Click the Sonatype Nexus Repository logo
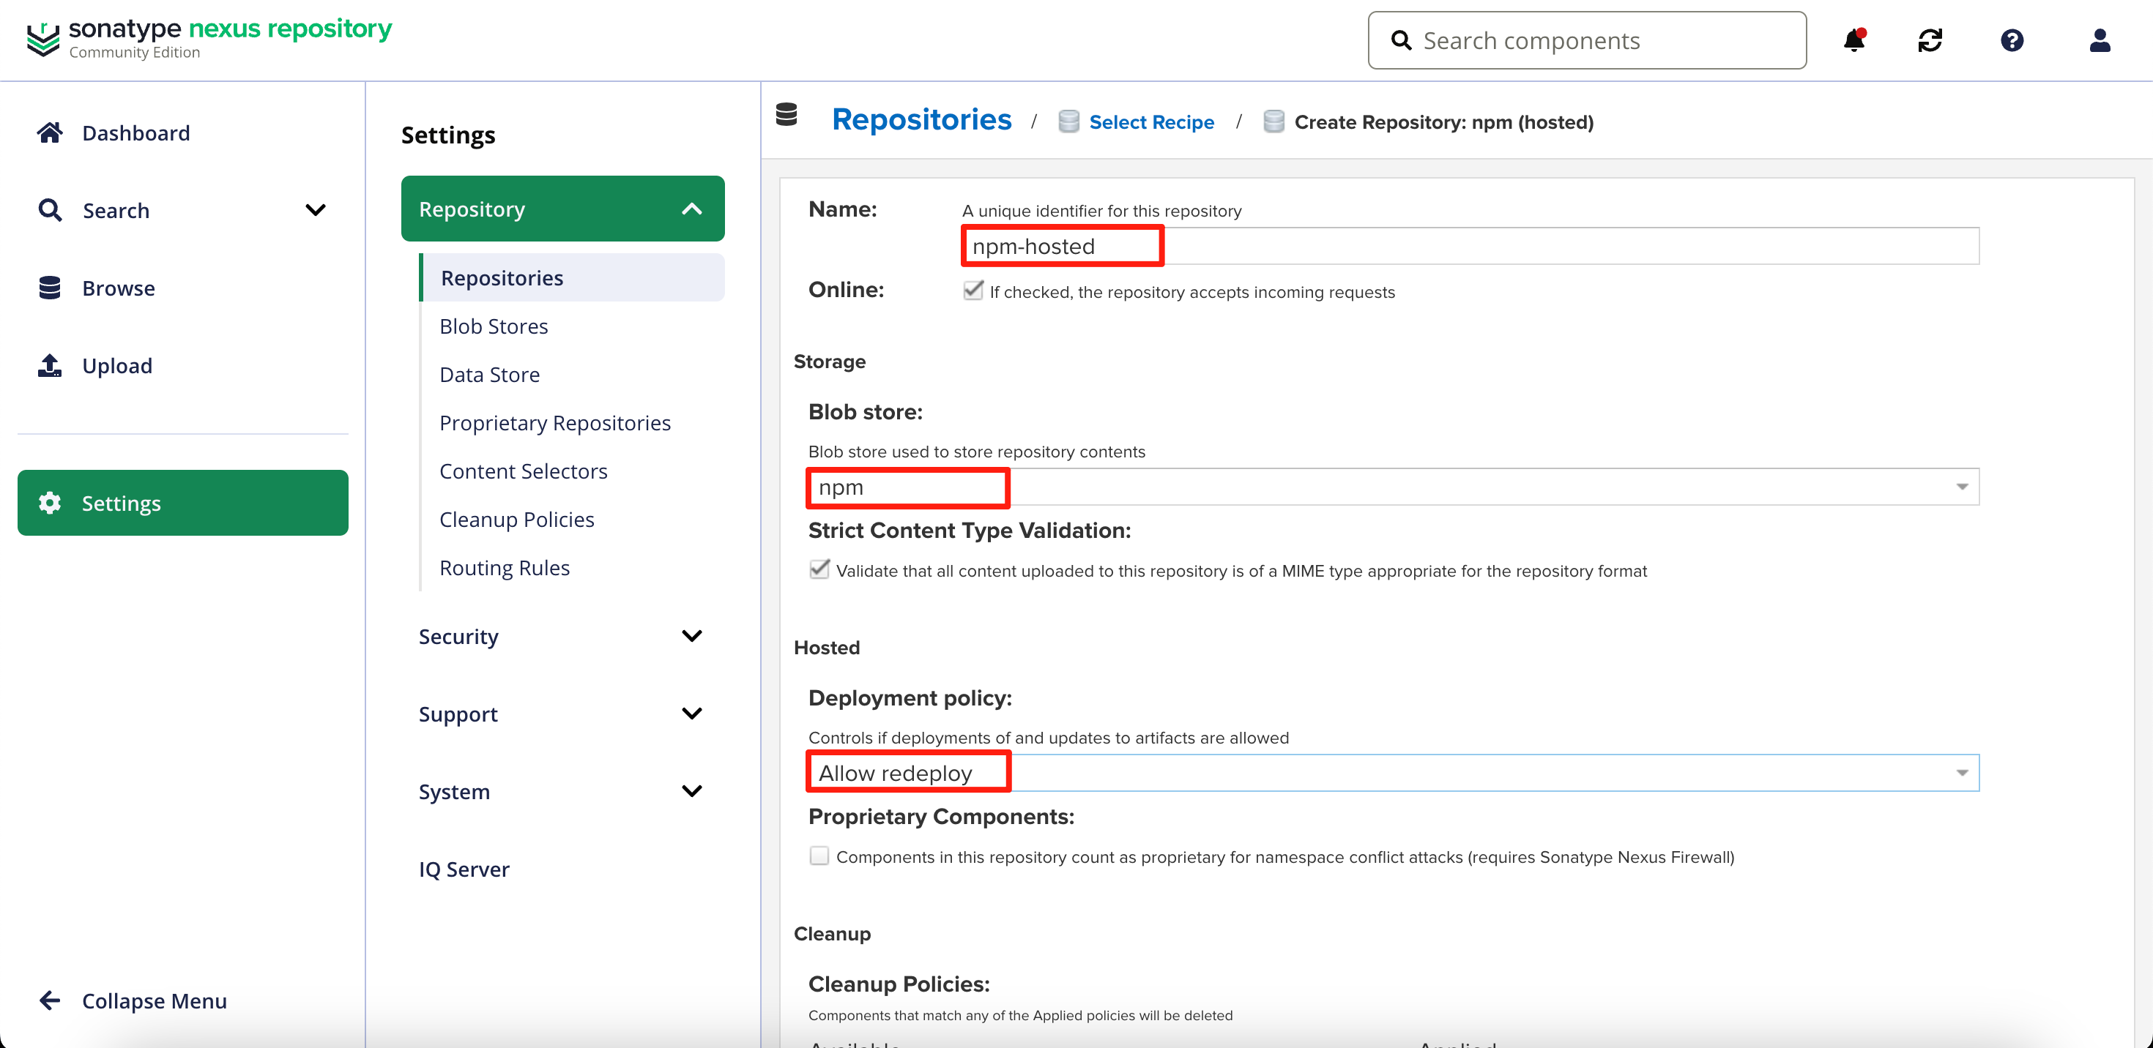2153x1048 pixels. 209,38
